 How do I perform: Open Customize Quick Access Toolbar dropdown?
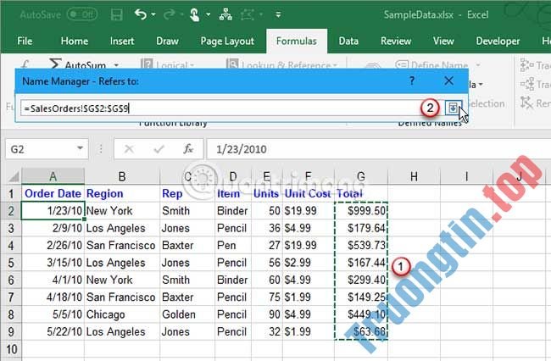pyautogui.click(x=278, y=14)
